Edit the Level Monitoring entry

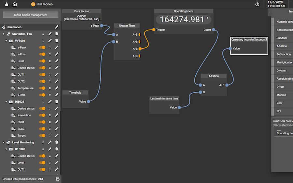[50, 142]
